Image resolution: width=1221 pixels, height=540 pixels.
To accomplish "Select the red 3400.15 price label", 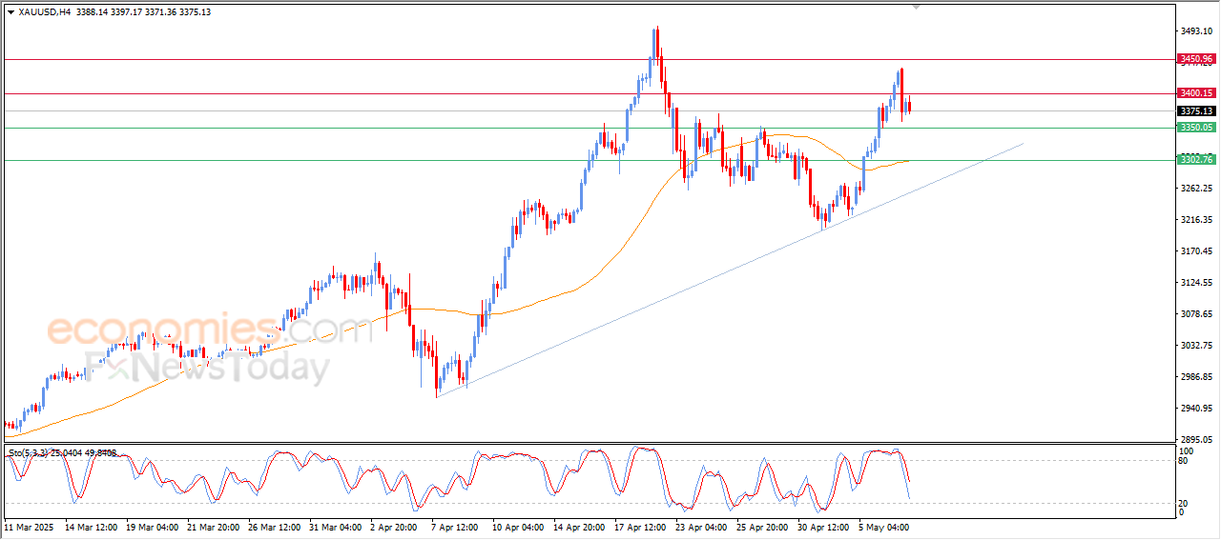I will coord(1195,93).
